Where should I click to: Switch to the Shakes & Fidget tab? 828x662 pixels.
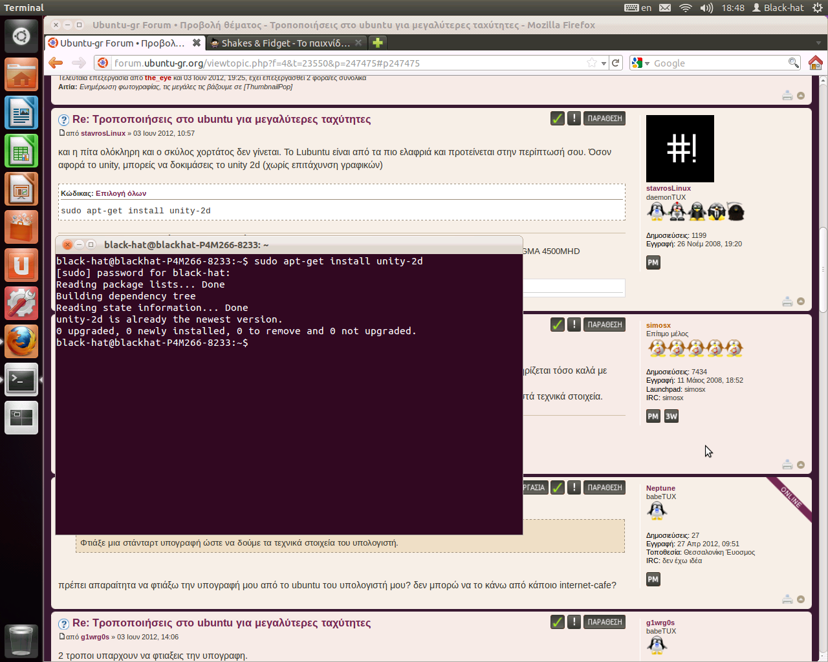(285, 43)
